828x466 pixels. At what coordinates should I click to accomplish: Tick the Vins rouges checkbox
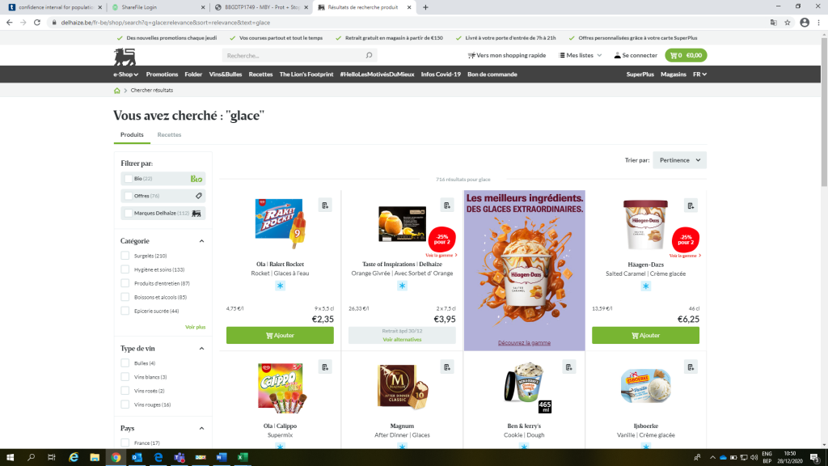coord(125,405)
